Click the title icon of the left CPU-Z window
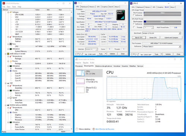 (x=76, y=3)
